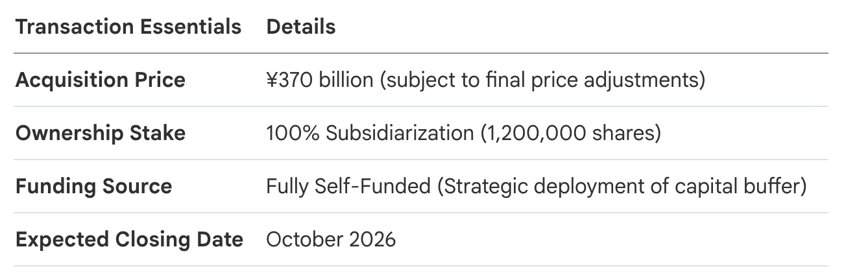
Task: Select the Funding Source row label
Action: point(94,187)
